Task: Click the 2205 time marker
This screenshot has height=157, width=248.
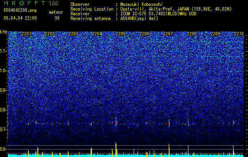Action: (121, 34)
